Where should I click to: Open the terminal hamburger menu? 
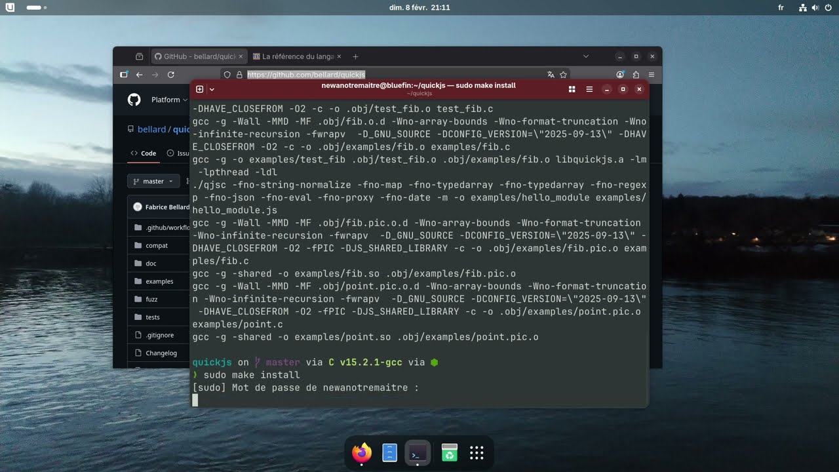(589, 89)
